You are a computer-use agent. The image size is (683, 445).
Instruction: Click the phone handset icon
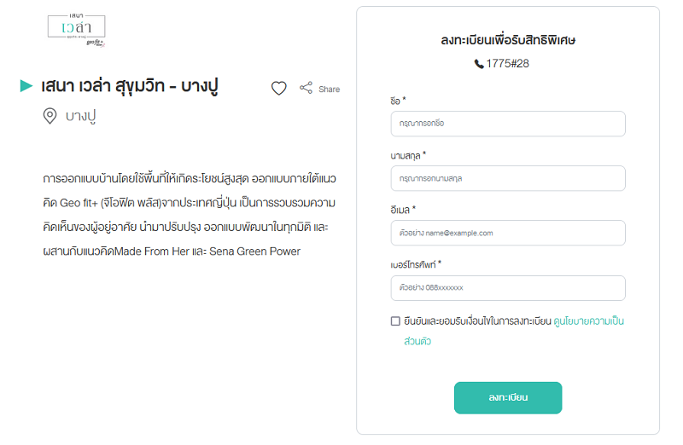coord(479,64)
